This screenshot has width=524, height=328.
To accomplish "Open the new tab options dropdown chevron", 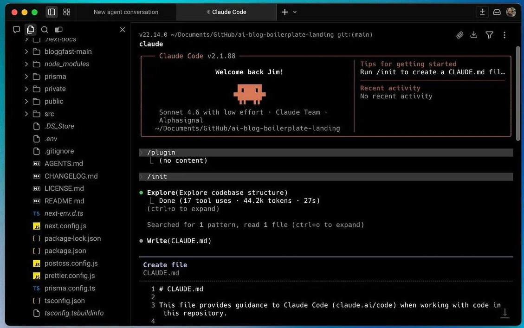I will point(295,12).
